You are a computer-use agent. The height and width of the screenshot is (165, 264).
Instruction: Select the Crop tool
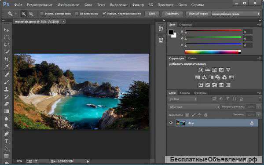[7, 59]
